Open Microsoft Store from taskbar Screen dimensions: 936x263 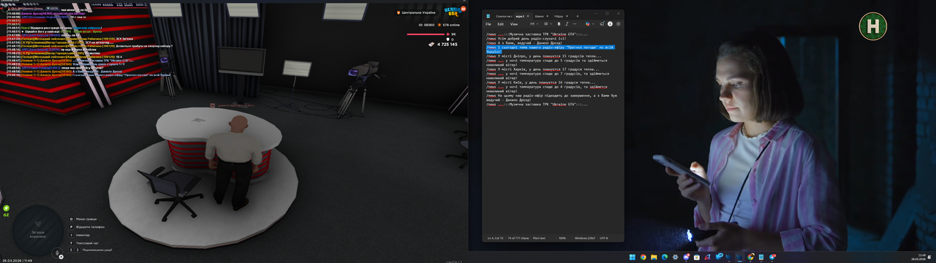tap(697, 257)
